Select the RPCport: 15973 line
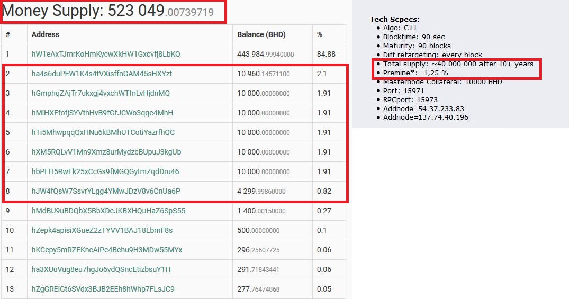 click(410, 100)
